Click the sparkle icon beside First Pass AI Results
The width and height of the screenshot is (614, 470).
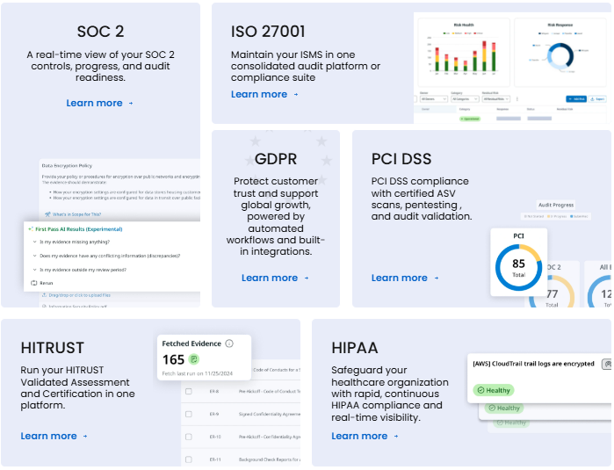(31, 228)
